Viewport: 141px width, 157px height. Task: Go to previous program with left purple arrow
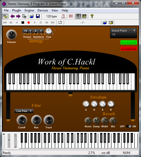point(12,16)
